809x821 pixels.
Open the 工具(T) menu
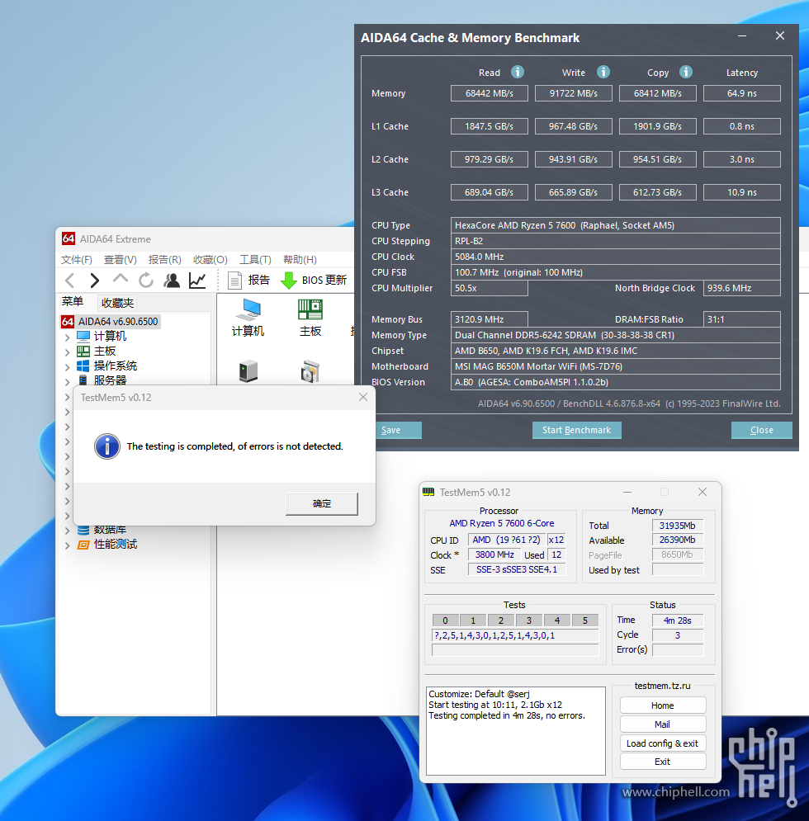(x=255, y=260)
